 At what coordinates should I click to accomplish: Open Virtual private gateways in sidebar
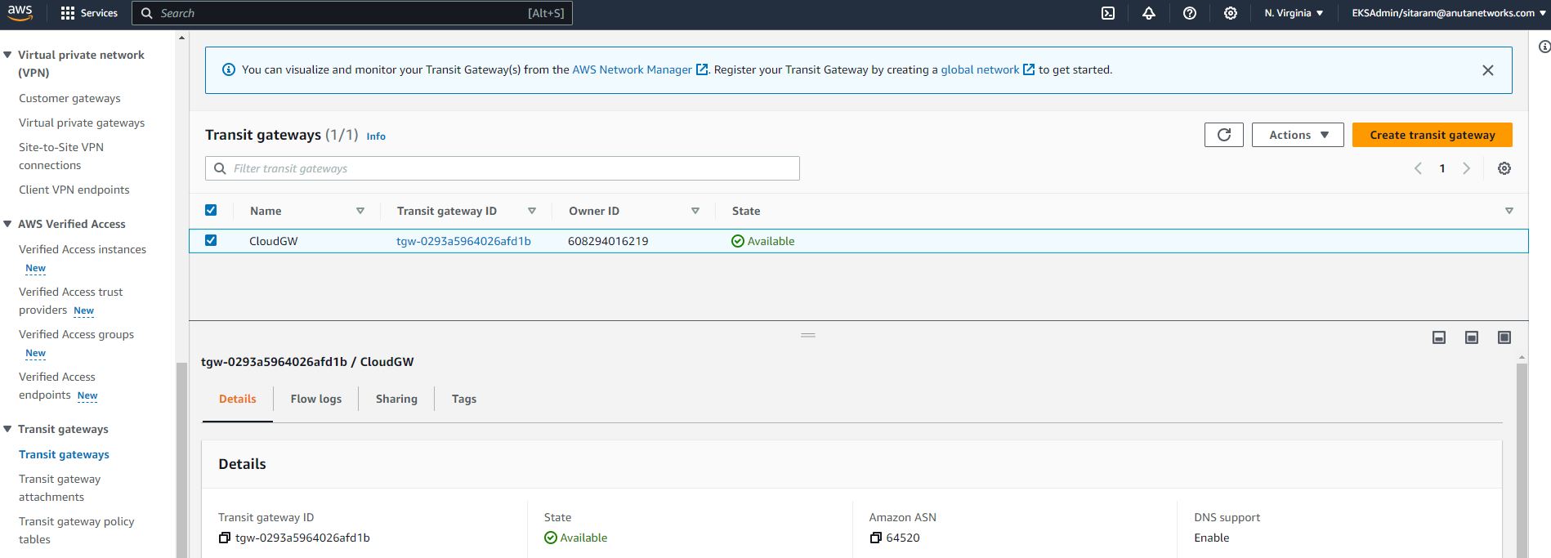(82, 123)
